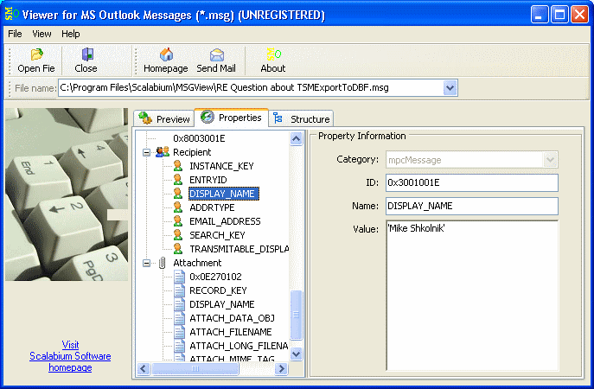
Task: Click the tree scroll up arrow
Action: point(297,138)
